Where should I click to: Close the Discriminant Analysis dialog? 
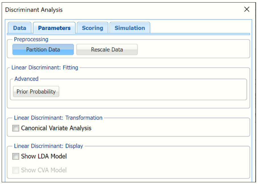247,9
